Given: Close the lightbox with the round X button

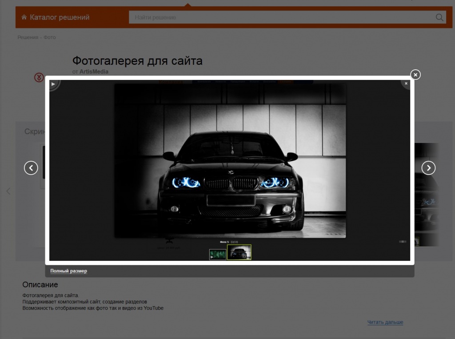Looking at the screenshot, I should point(415,75).
